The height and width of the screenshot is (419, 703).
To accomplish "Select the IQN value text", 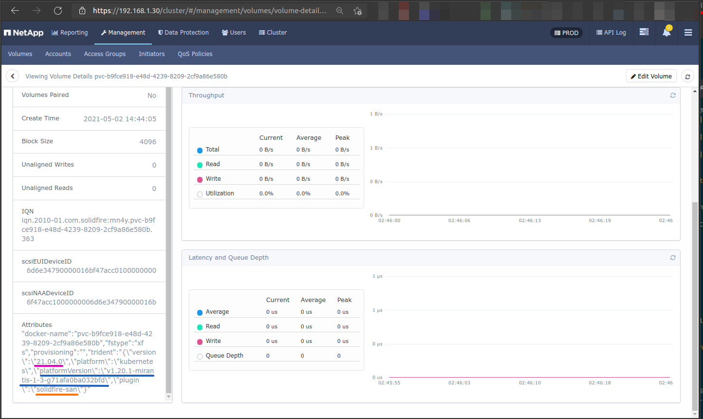I will click(x=89, y=229).
